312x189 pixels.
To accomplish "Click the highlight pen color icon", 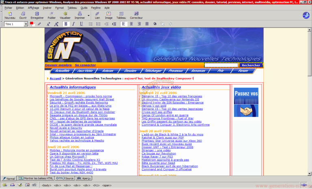I will click(39, 24).
